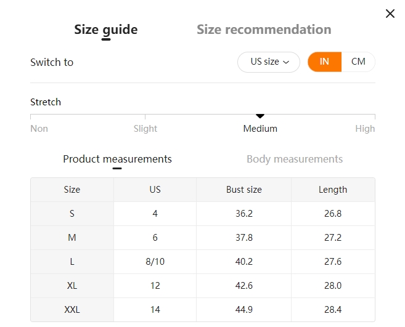Image resolution: width=405 pixels, height=327 pixels.
Task: Click the Medium stretch marker
Action: click(x=260, y=116)
